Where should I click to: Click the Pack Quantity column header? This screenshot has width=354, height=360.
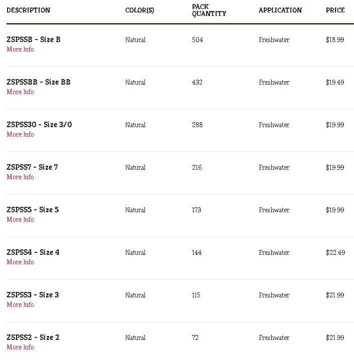click(209, 10)
